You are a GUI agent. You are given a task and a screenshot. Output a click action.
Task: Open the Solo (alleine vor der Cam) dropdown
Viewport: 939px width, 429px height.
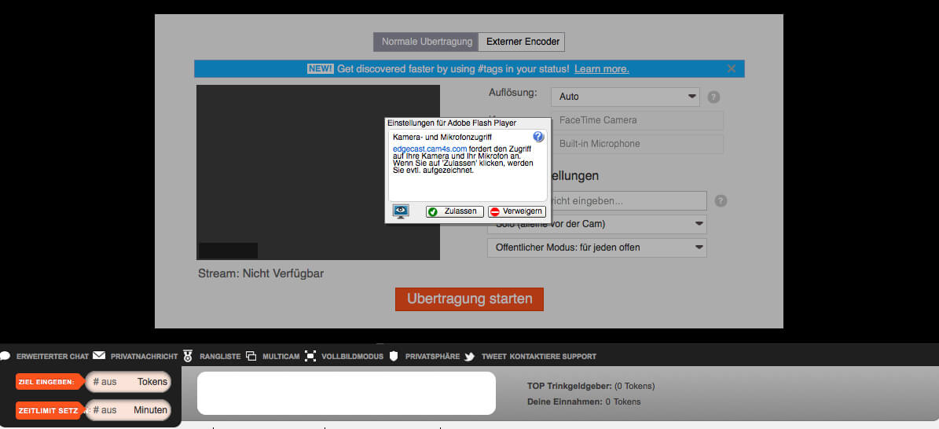(597, 224)
